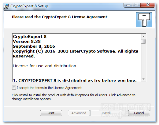
Task: Click the "I accept the terms" label text
Action: (49, 88)
